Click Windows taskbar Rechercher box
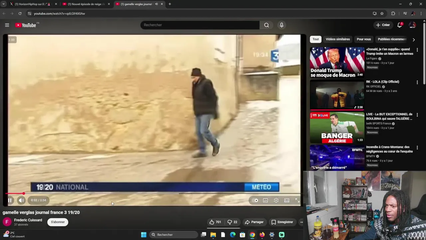Image resolution: width=426 pixels, height=240 pixels. click(x=173, y=235)
